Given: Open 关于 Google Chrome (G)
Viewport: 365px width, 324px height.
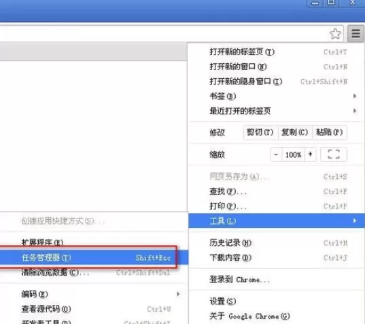Looking at the screenshot, I should (276, 316).
